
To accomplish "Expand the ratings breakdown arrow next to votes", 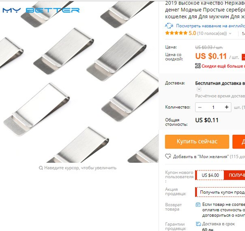I will click(x=230, y=33).
